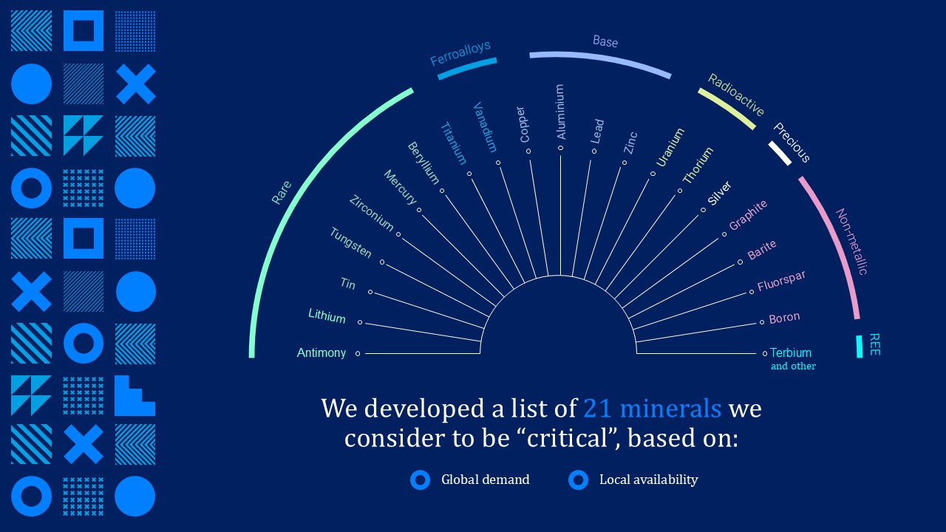Click the Local availability ring icon
The width and height of the screenshot is (946, 532).
tap(578, 480)
